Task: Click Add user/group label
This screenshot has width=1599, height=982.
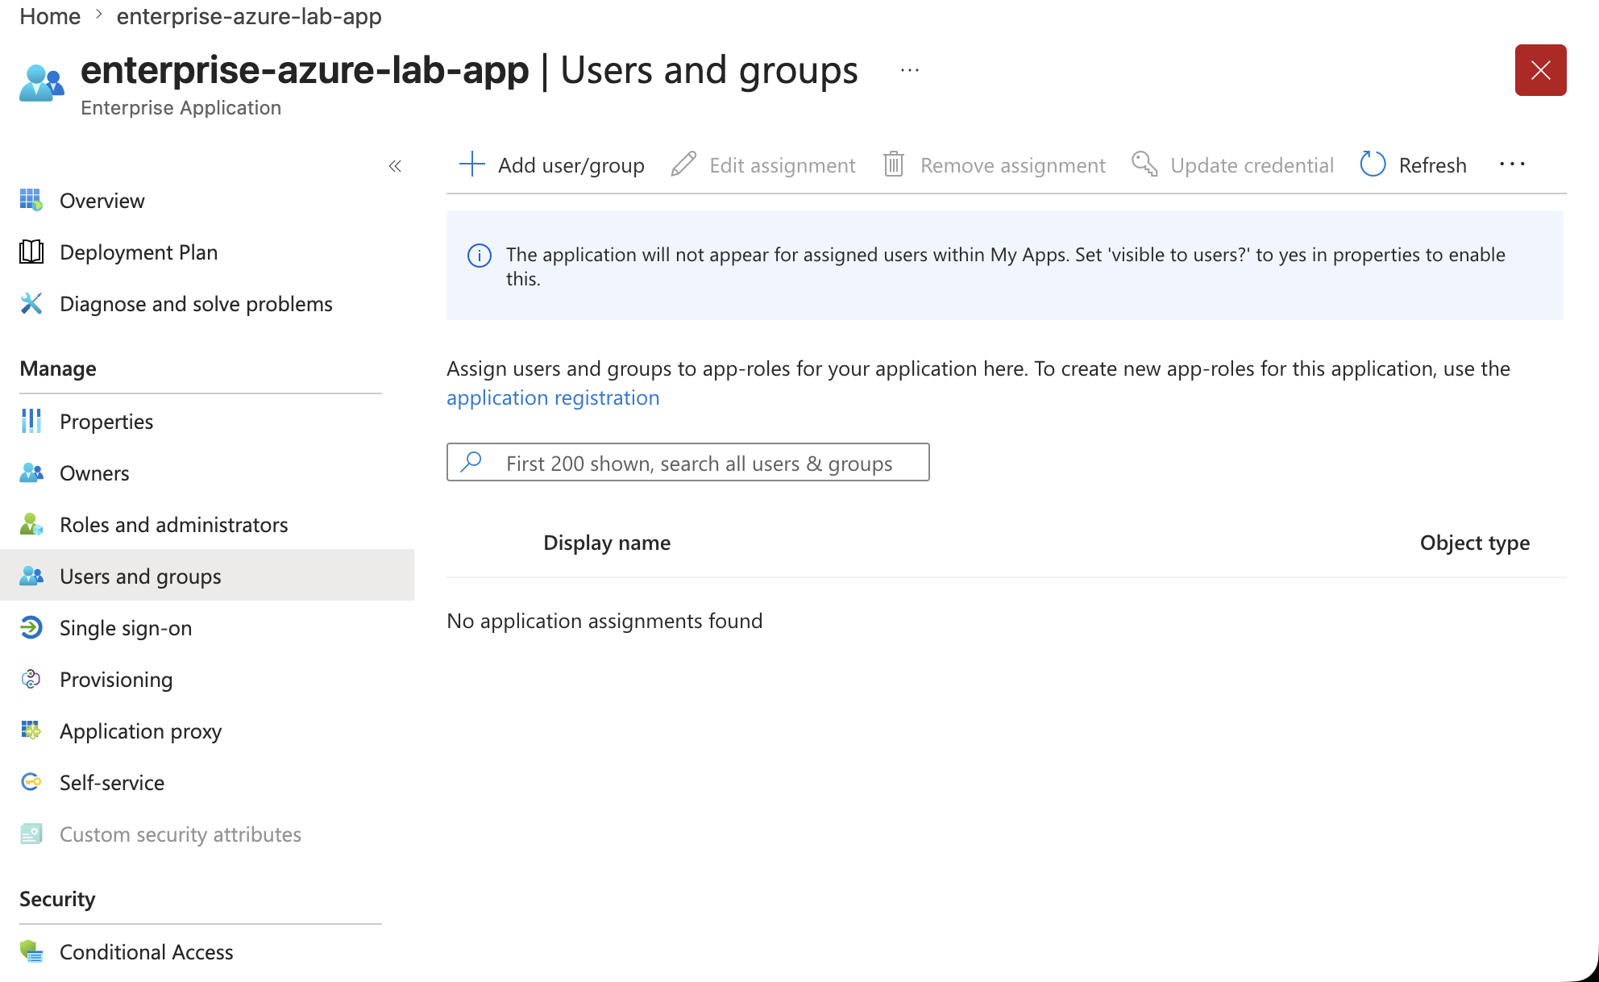Action: [x=571, y=165]
